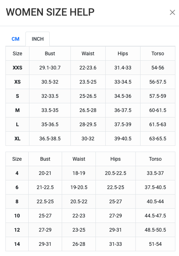179x256 pixels.
Task: Click the XL size row label
Action: [x=17, y=139]
